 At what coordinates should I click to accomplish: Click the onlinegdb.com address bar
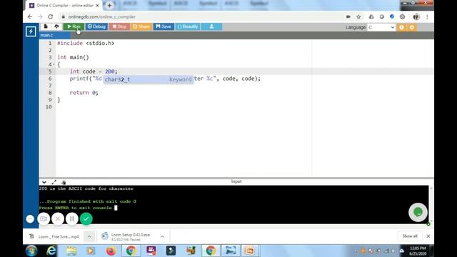[201, 16]
